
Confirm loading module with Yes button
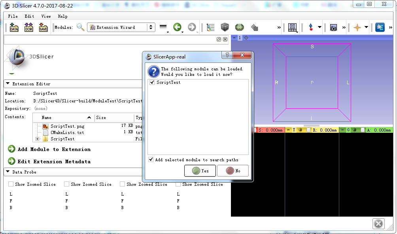200,171
